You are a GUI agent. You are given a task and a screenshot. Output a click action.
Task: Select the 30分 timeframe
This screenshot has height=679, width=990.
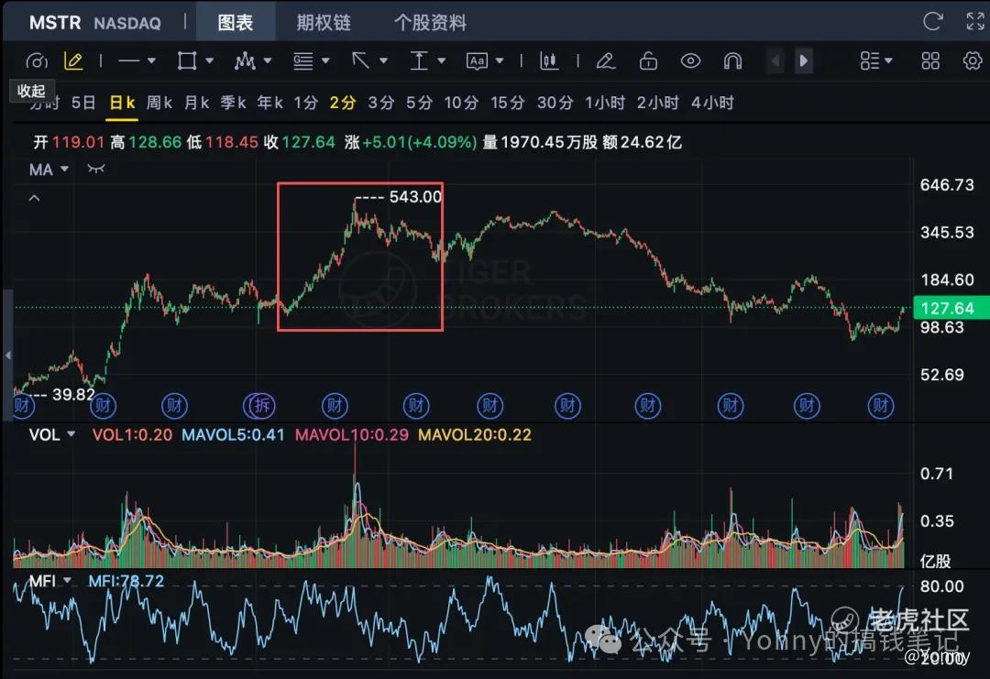point(555,103)
